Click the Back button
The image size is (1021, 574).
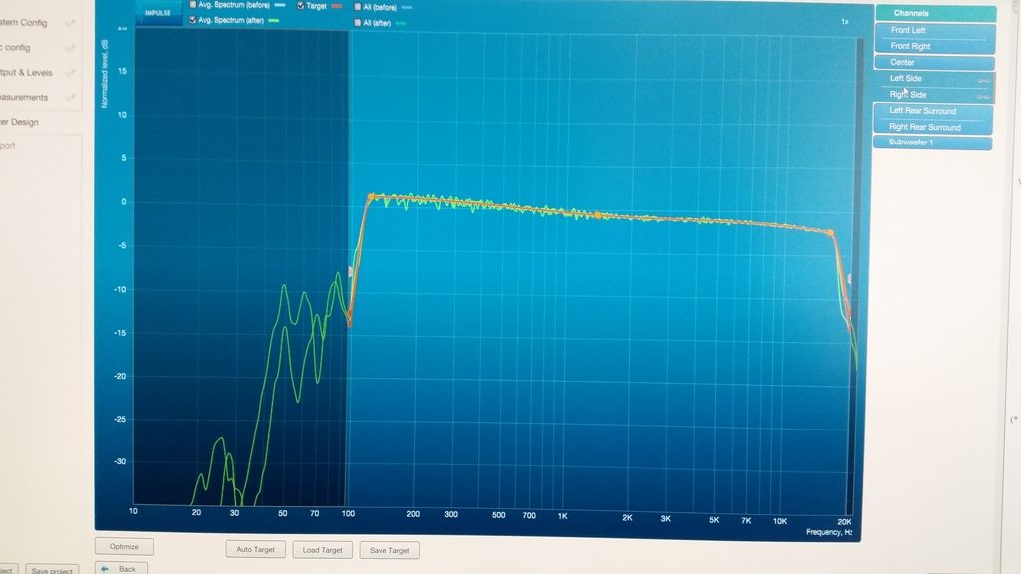(x=121, y=569)
